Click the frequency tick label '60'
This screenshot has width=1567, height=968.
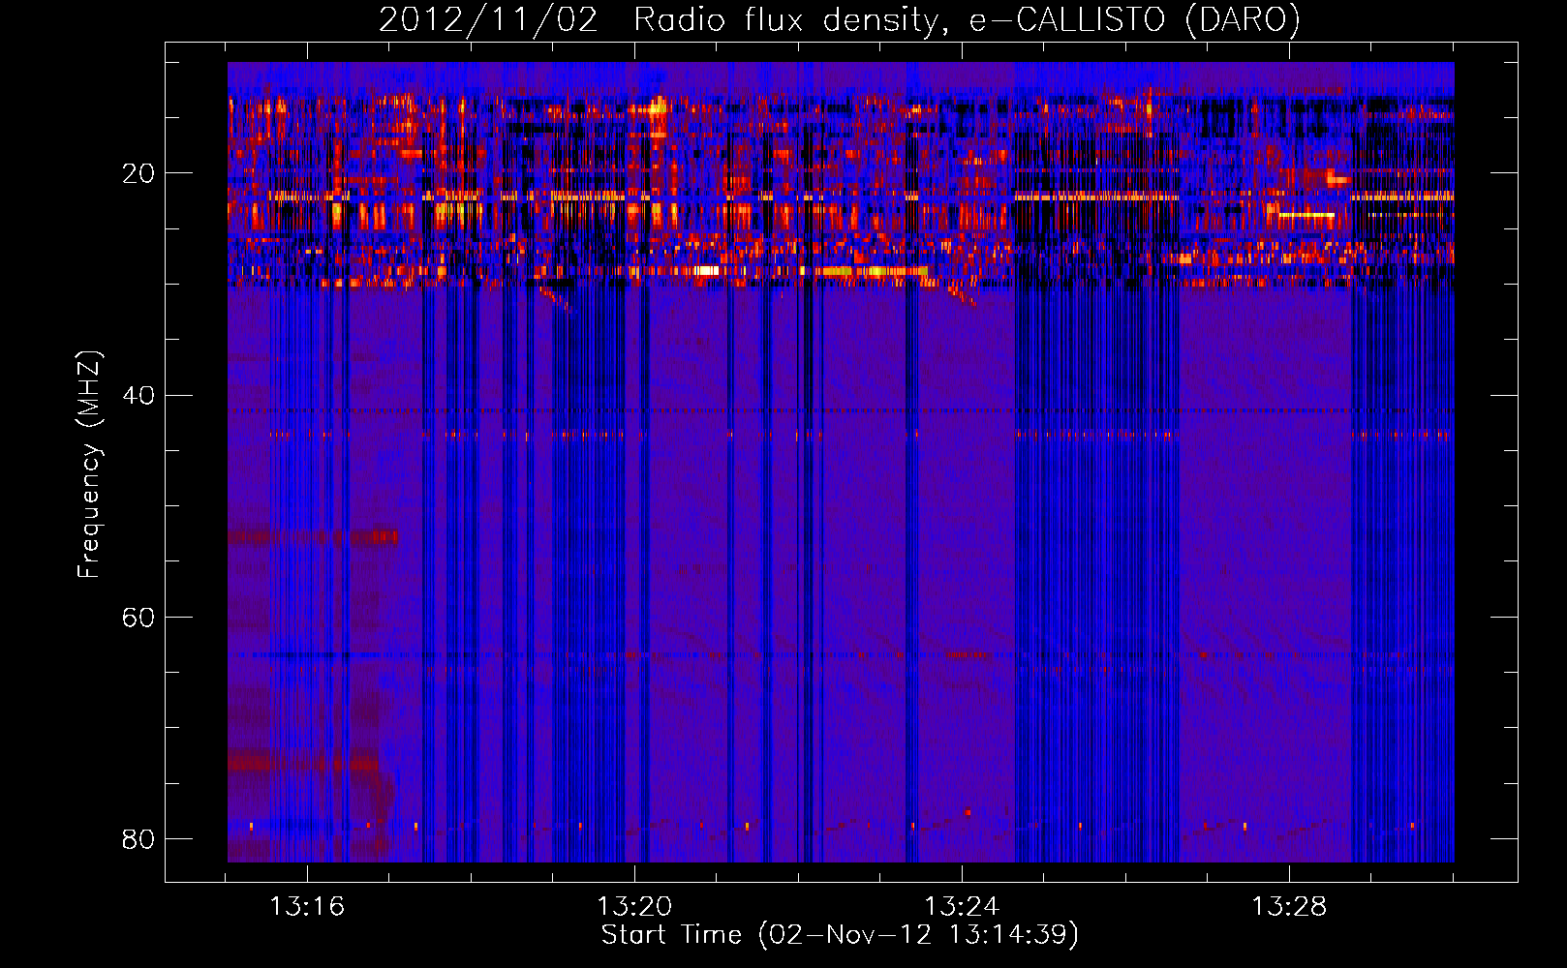[x=138, y=618]
